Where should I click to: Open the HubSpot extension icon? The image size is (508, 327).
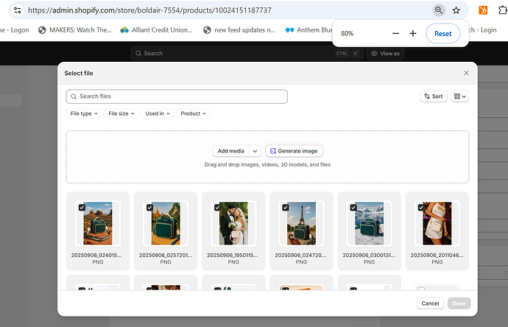483,10
